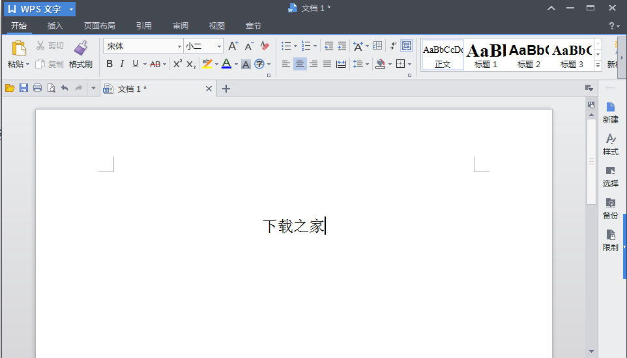Apply the 标题 1 heading style

point(486,55)
